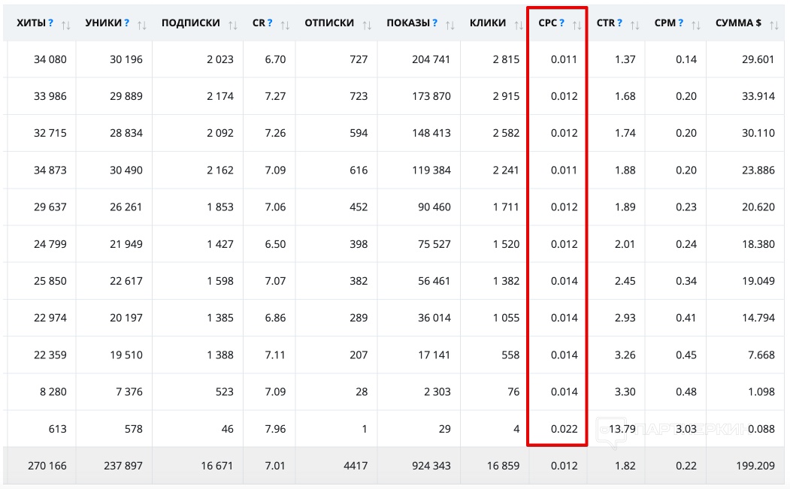The image size is (790, 489).
Task: Open the ХИТЫ help question mark
Action: pyautogui.click(x=51, y=23)
